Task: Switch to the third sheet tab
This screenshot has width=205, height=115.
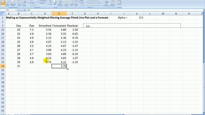Action: click(23, 114)
